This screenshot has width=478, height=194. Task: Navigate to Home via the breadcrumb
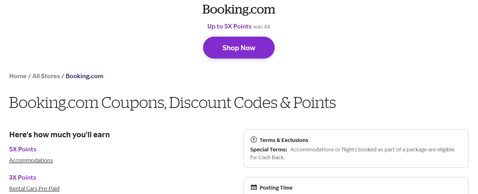[x=17, y=76]
